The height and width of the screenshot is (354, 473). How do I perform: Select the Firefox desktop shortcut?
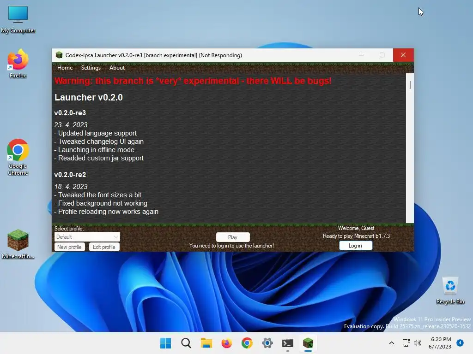(x=18, y=64)
